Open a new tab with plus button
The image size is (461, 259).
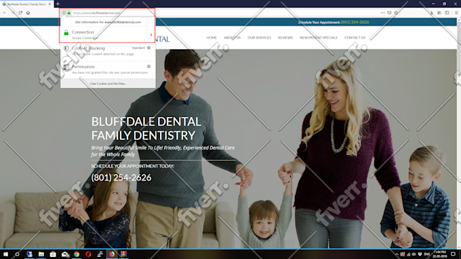click(58, 4)
